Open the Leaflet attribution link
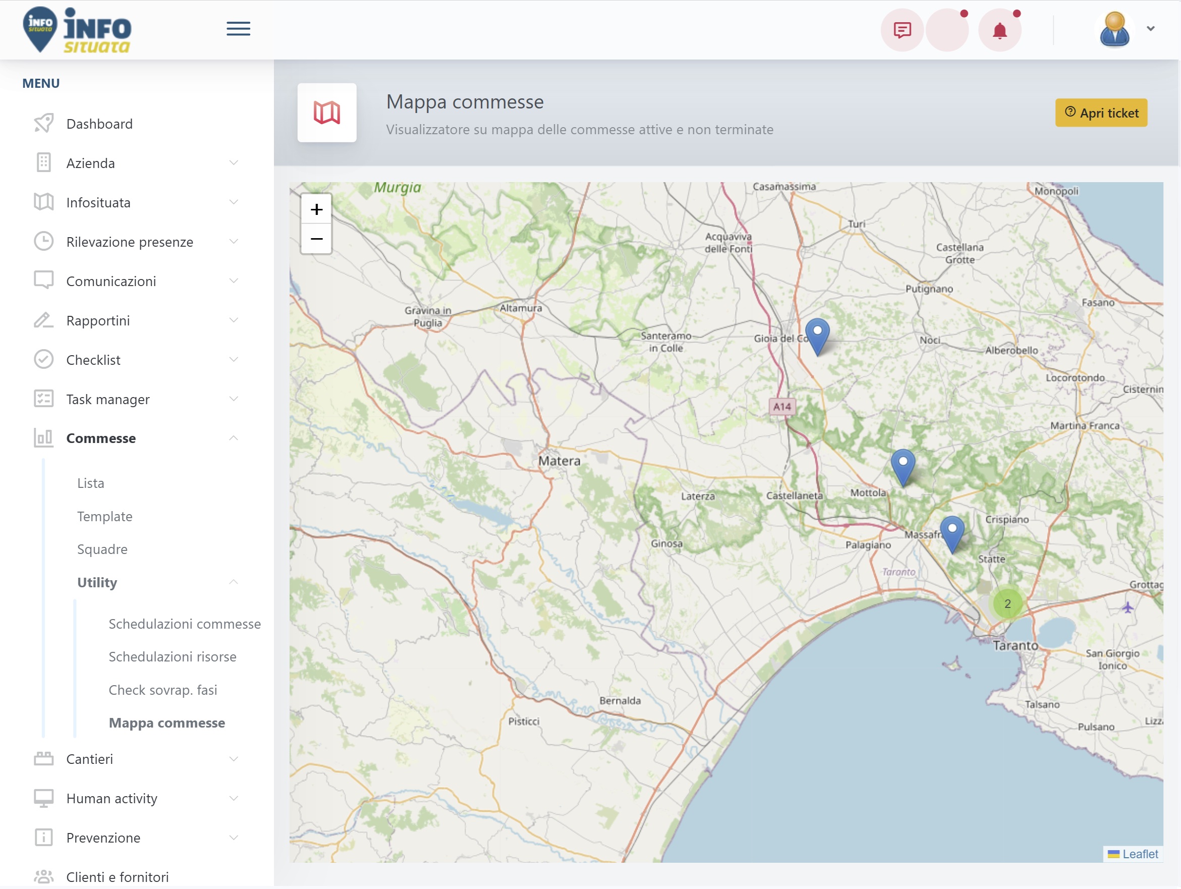Viewport: 1181px width, 889px height. 1140,854
